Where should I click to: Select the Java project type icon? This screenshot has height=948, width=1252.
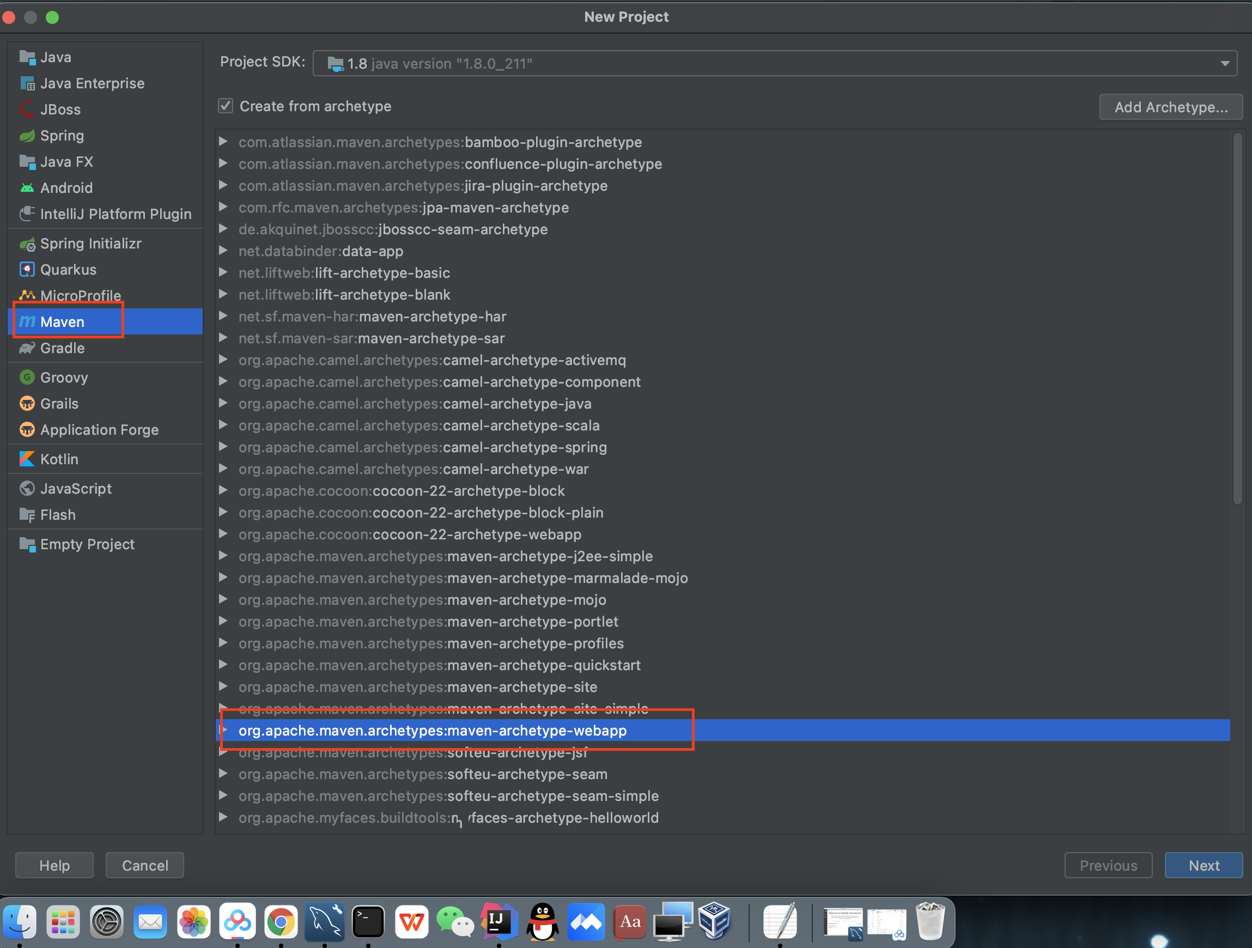[x=27, y=57]
